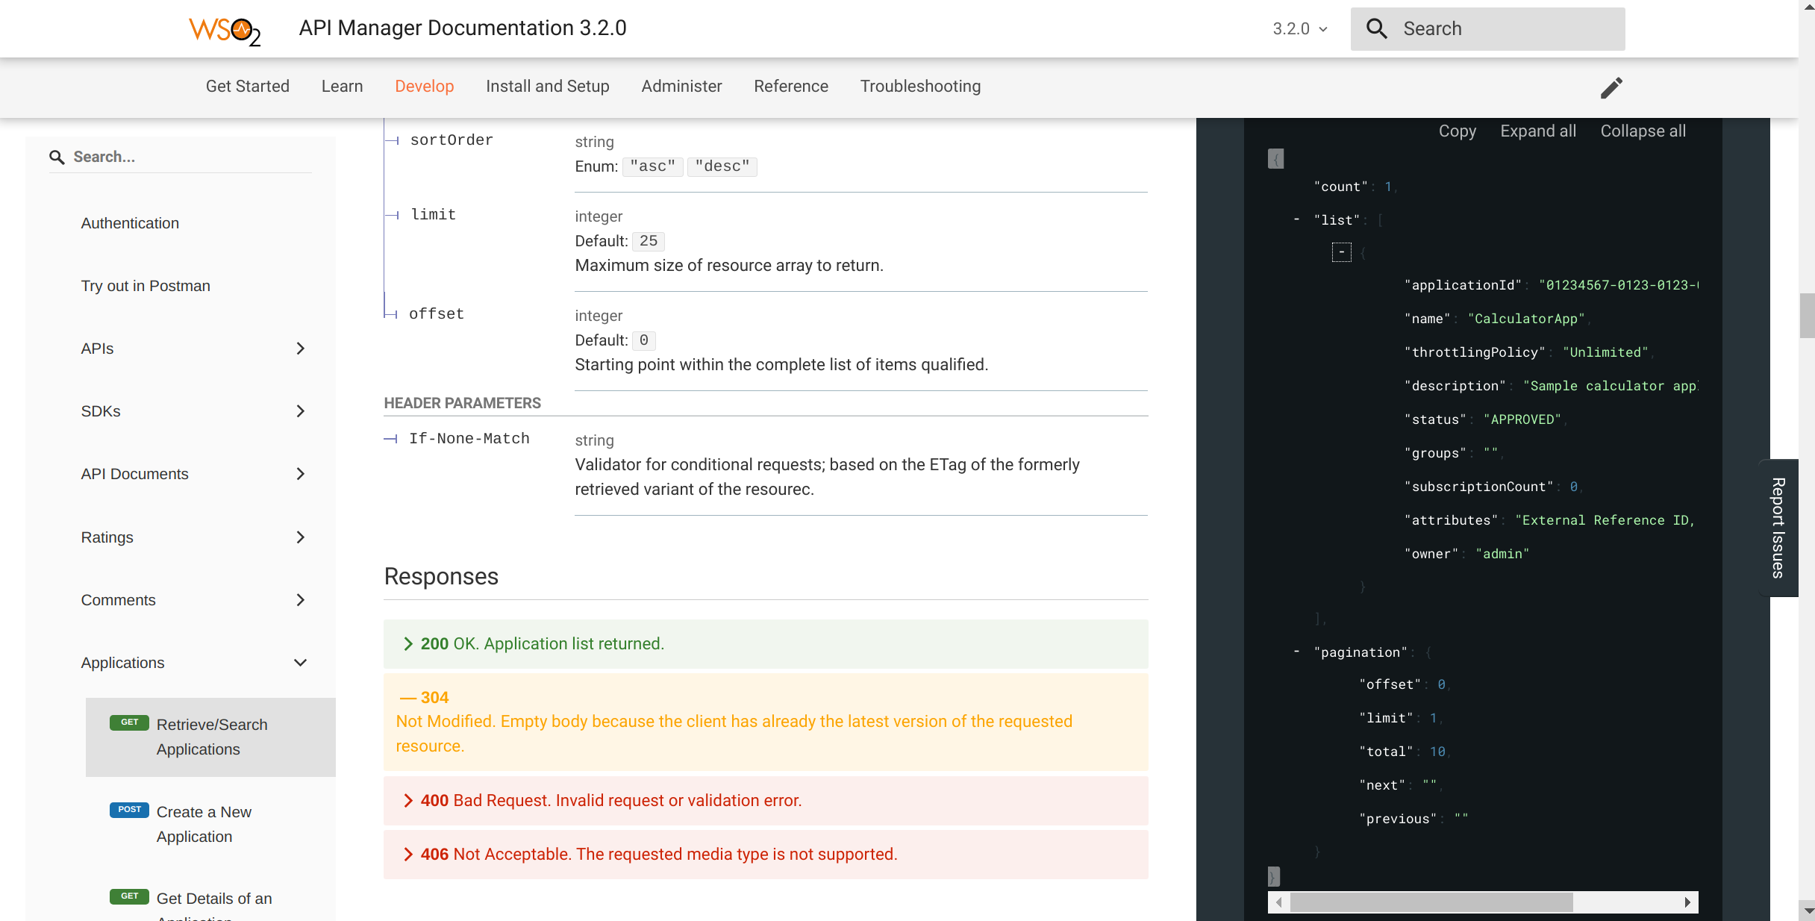1815x921 pixels.
Task: Click the Responses heading
Action: click(x=441, y=576)
